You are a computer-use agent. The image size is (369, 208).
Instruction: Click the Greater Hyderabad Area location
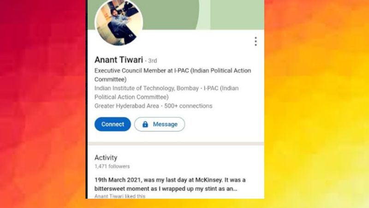[126, 106]
